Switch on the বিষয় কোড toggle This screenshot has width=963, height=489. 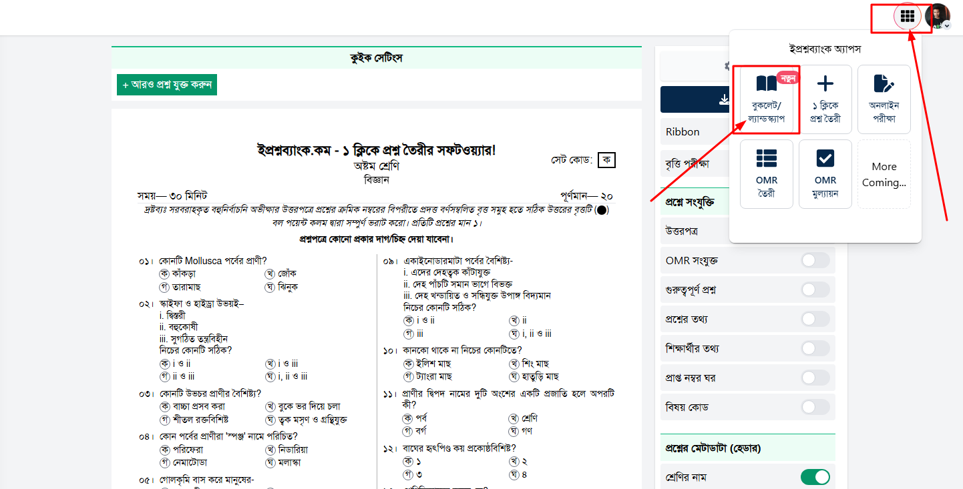tap(815, 407)
